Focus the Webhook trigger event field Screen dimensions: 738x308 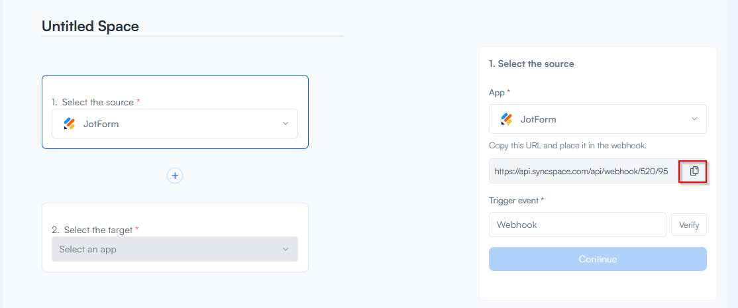point(577,225)
